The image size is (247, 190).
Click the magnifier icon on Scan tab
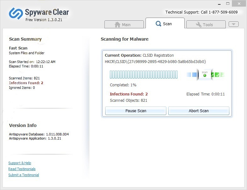tap(158, 24)
